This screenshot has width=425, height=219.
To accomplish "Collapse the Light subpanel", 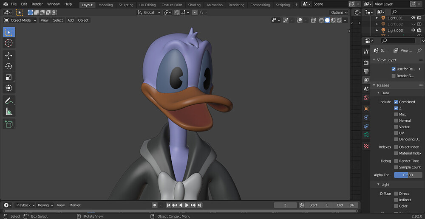I will [378, 185].
